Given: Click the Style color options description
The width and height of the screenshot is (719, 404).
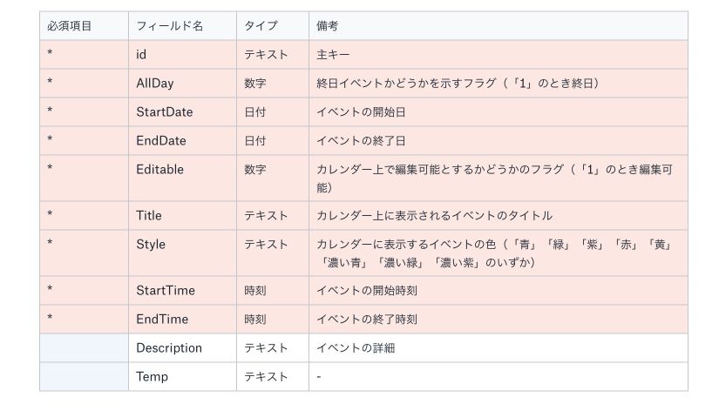Looking at the screenshot, I should pos(495,253).
